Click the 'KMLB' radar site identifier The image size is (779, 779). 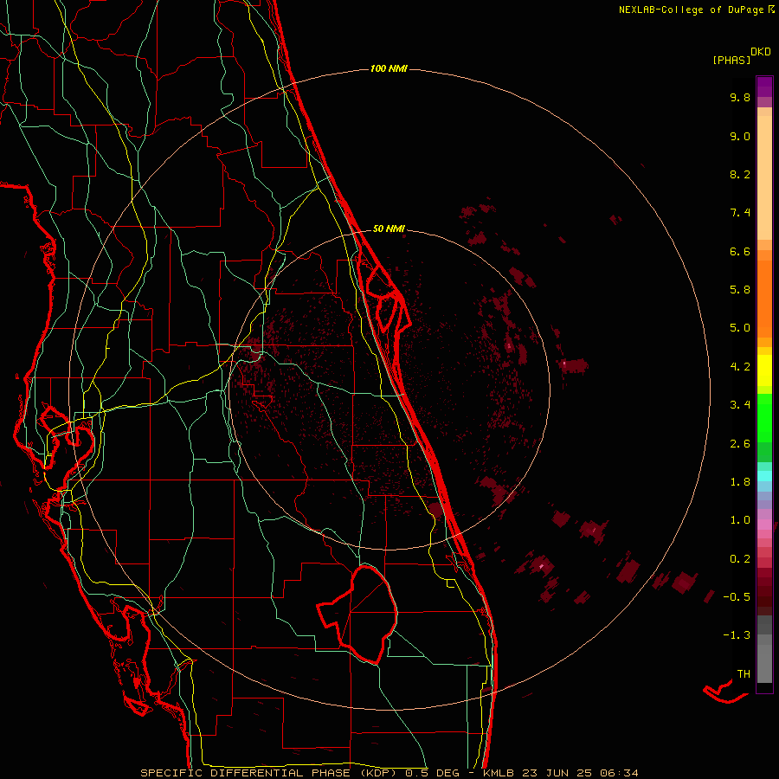[498, 773]
